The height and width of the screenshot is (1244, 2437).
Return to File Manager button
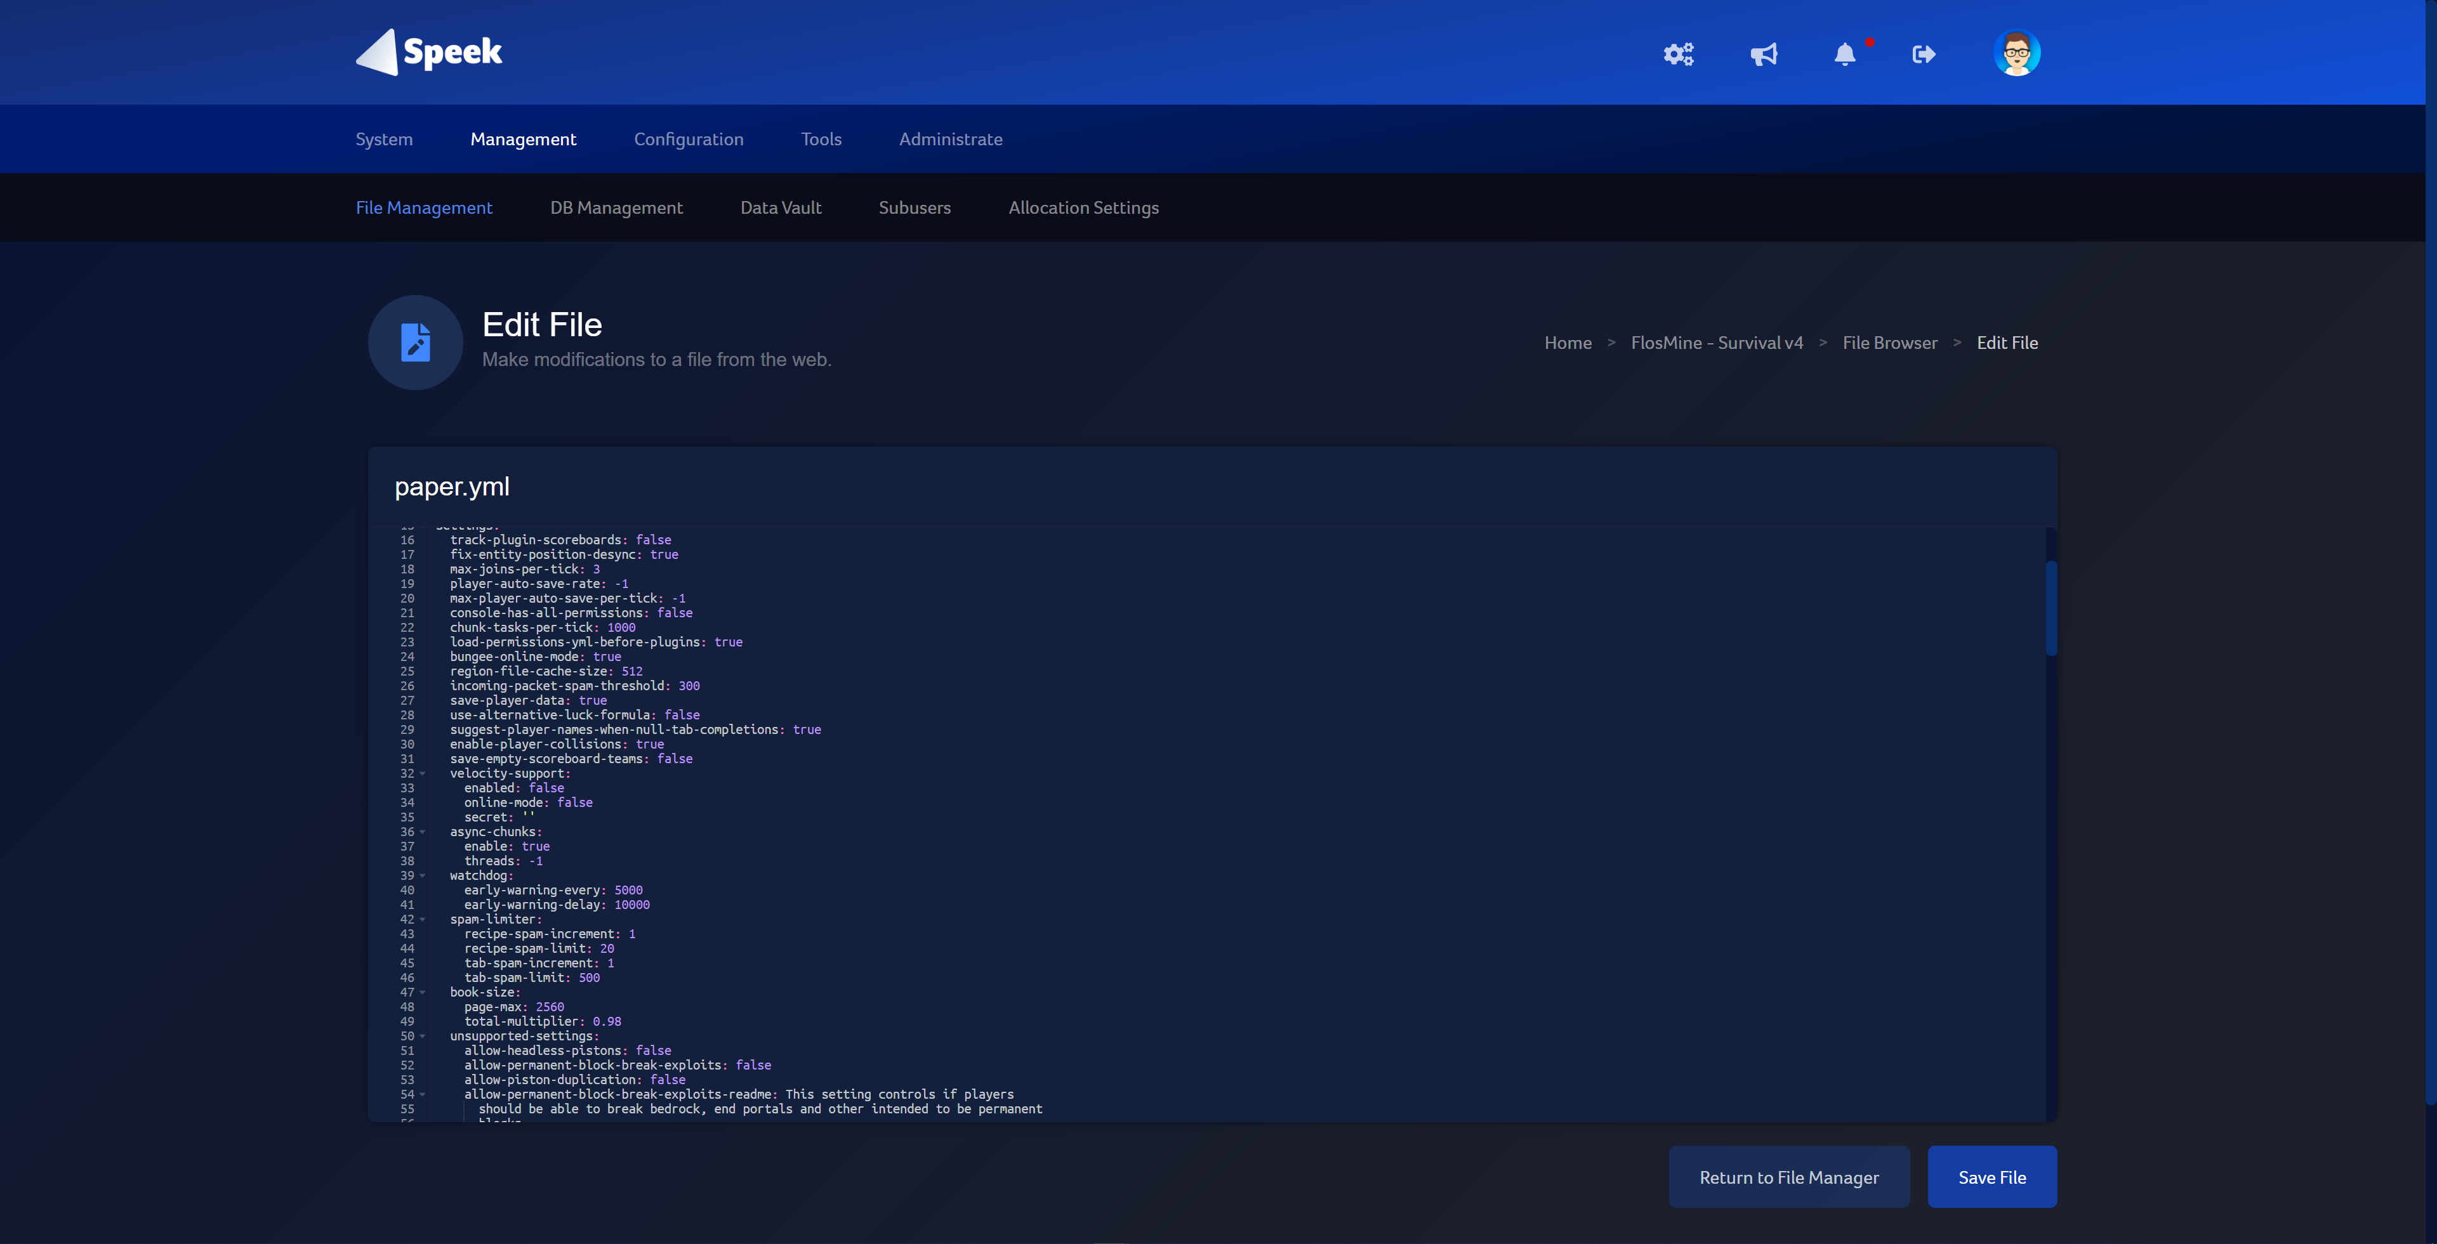1789,1177
